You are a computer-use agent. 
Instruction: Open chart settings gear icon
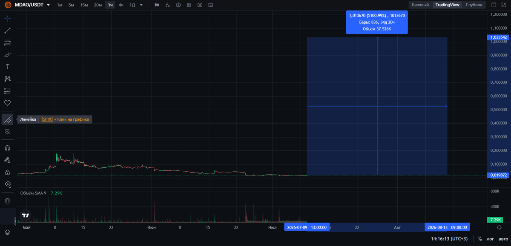pos(499,227)
